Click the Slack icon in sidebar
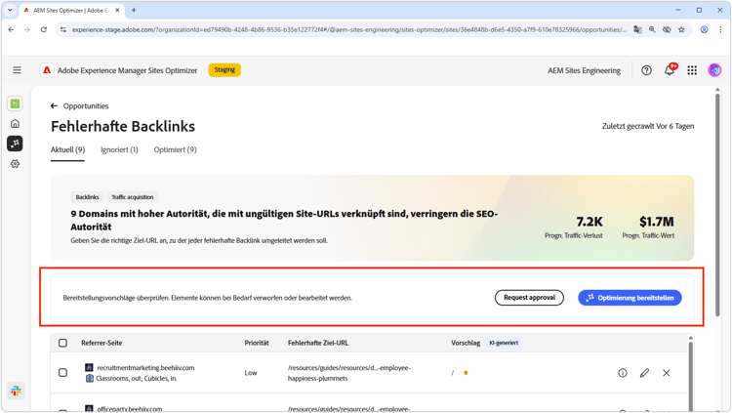 click(x=17, y=391)
